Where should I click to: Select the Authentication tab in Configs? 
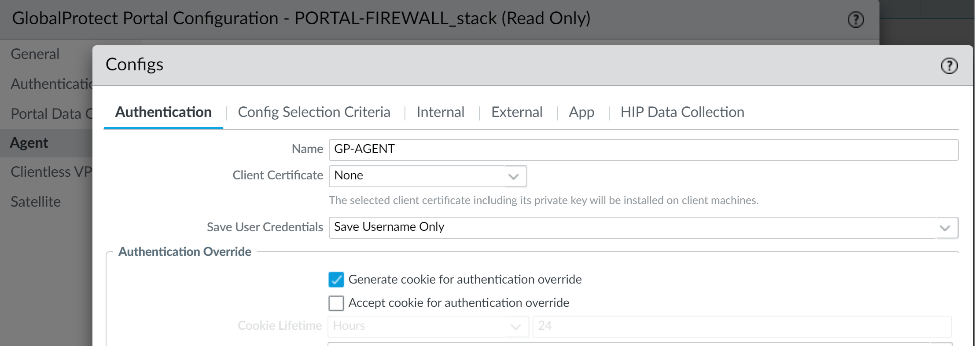pos(163,112)
